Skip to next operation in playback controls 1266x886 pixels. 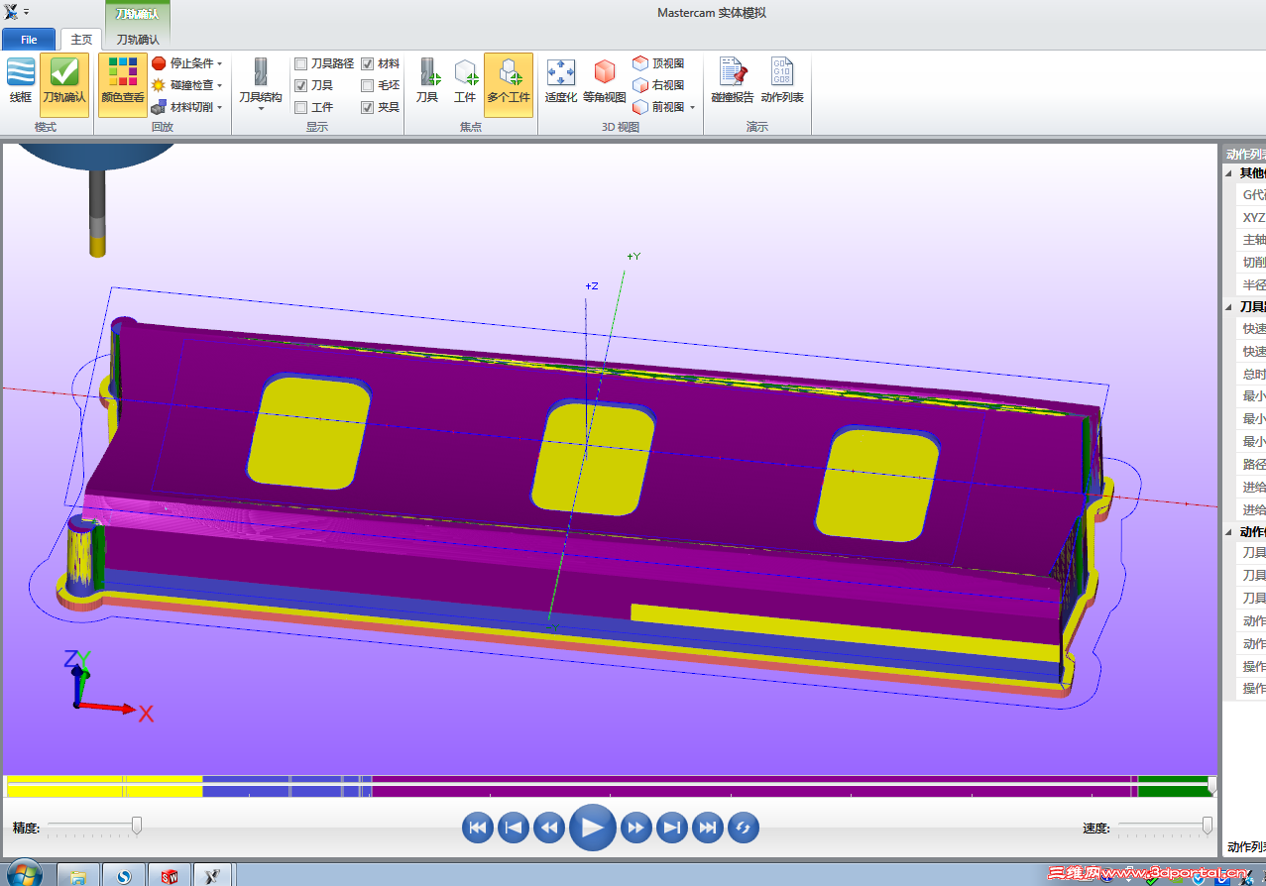point(672,828)
